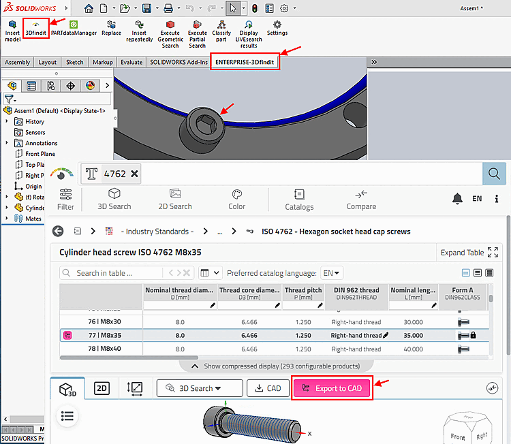The height and width of the screenshot is (444, 511).
Task: Open the Compare tool
Action: [361, 200]
